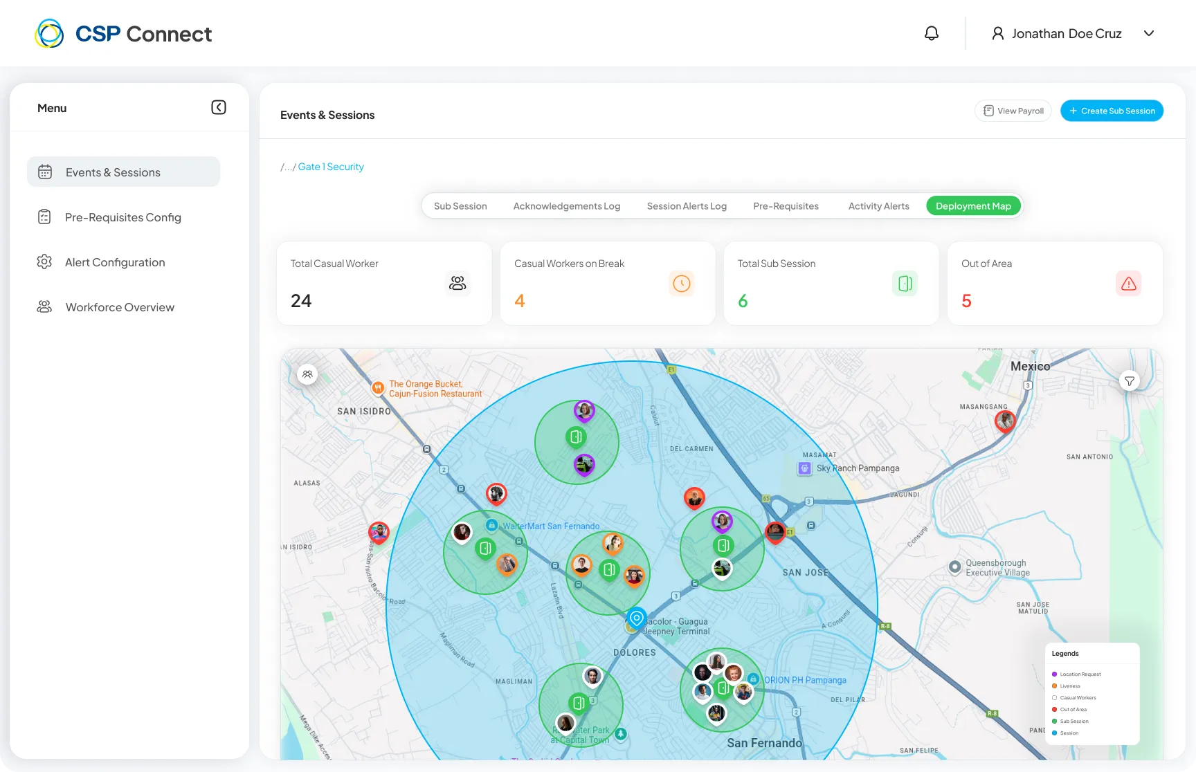Click the View Payroll button
The image size is (1196, 772).
click(x=1013, y=111)
